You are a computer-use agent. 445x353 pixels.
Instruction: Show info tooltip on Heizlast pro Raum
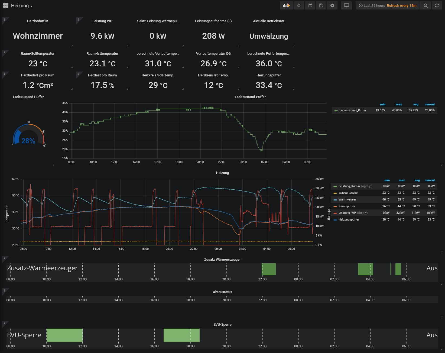(x=78, y=74)
